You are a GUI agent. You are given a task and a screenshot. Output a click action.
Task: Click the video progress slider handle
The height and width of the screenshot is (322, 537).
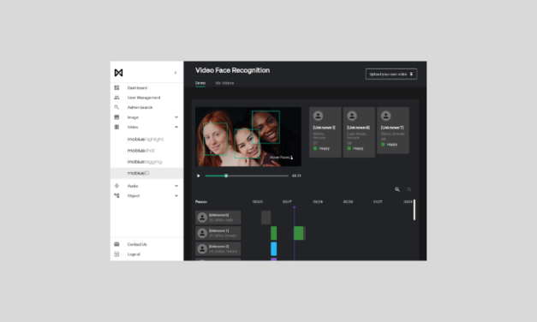(226, 176)
